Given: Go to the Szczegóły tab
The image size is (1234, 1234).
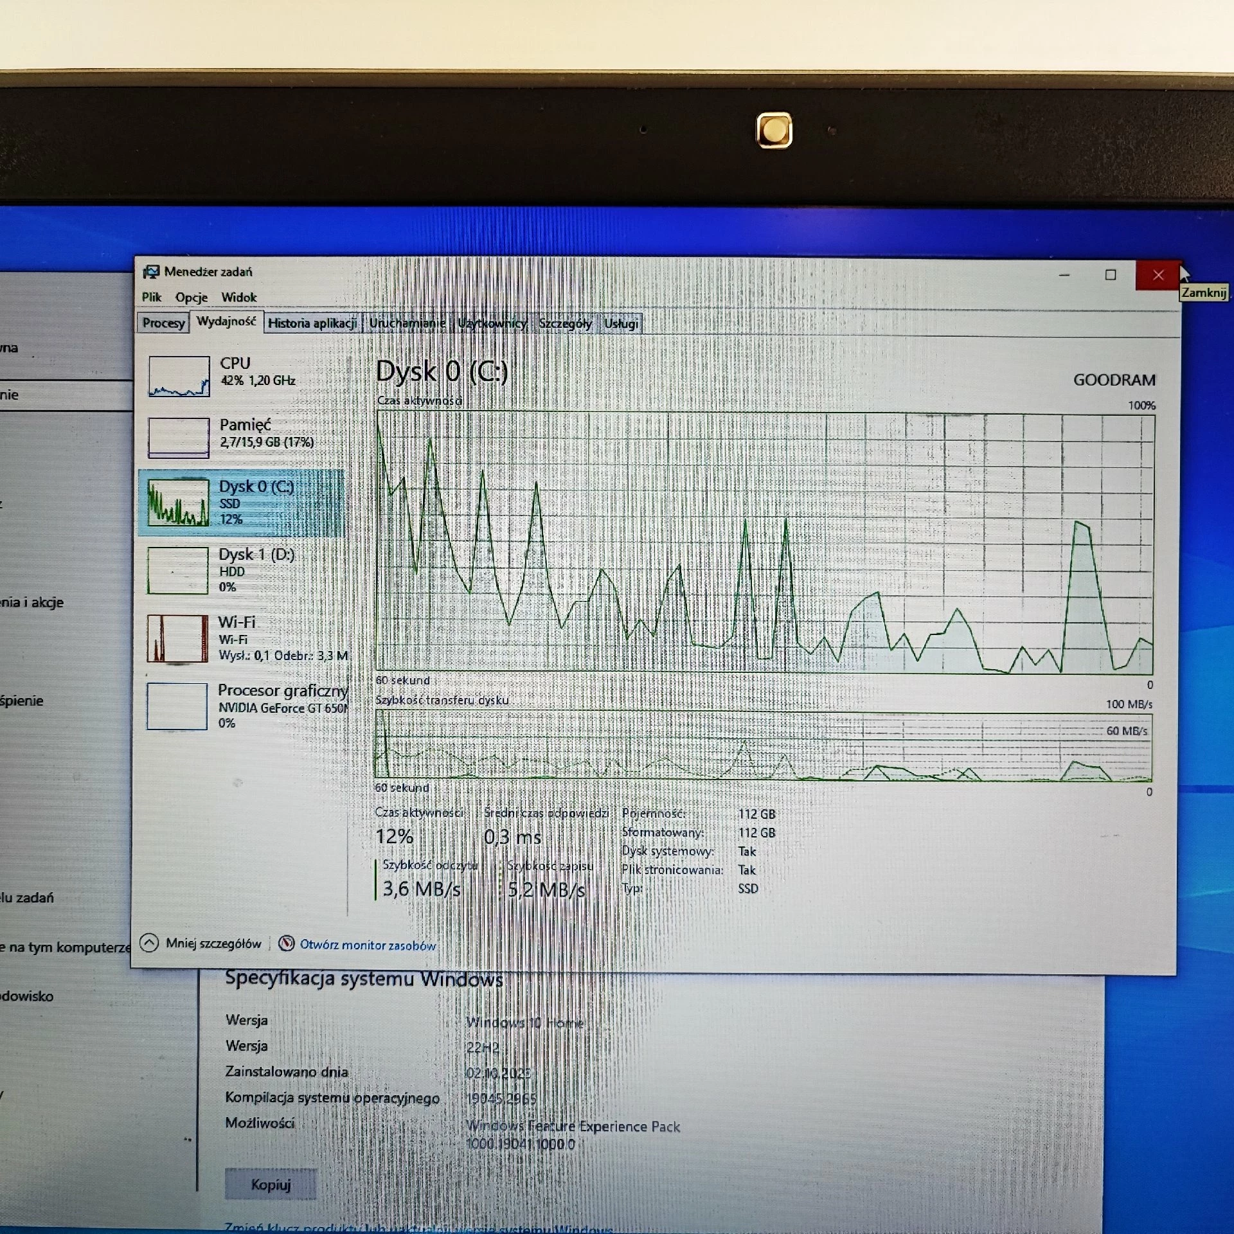Looking at the screenshot, I should tap(565, 323).
